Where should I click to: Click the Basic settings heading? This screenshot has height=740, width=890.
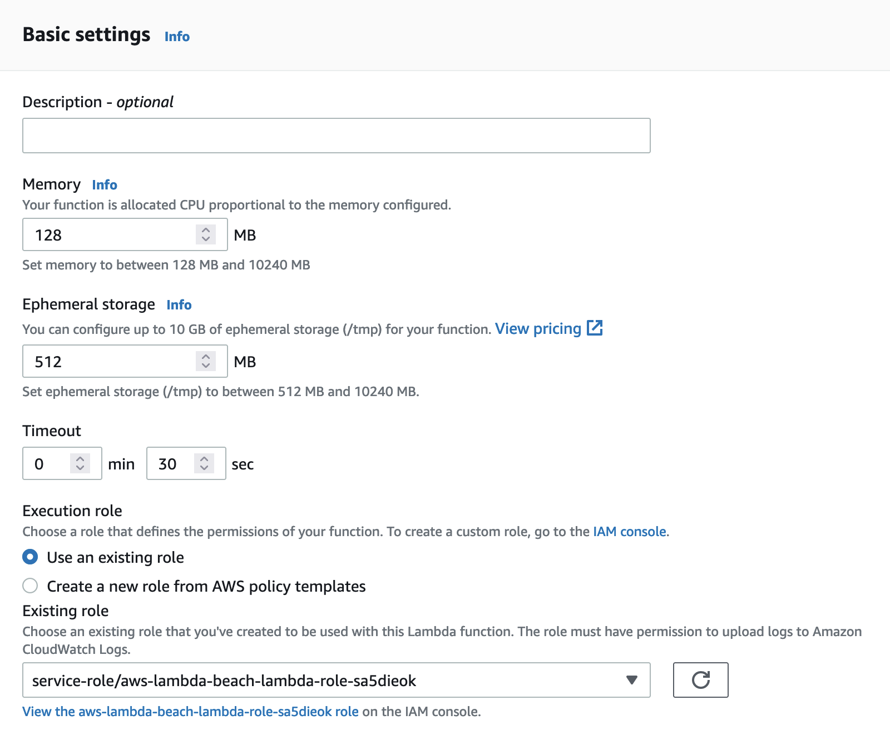coord(86,34)
